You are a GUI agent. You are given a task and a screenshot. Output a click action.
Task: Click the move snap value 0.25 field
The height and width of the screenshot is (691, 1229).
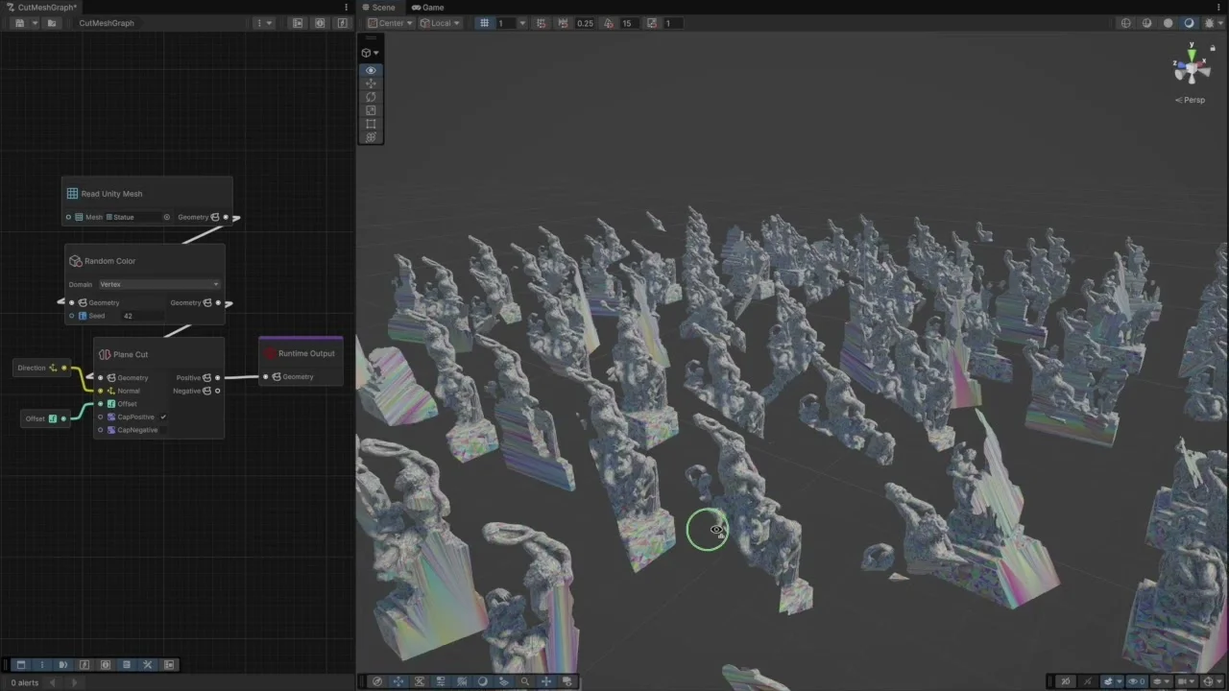585,23
